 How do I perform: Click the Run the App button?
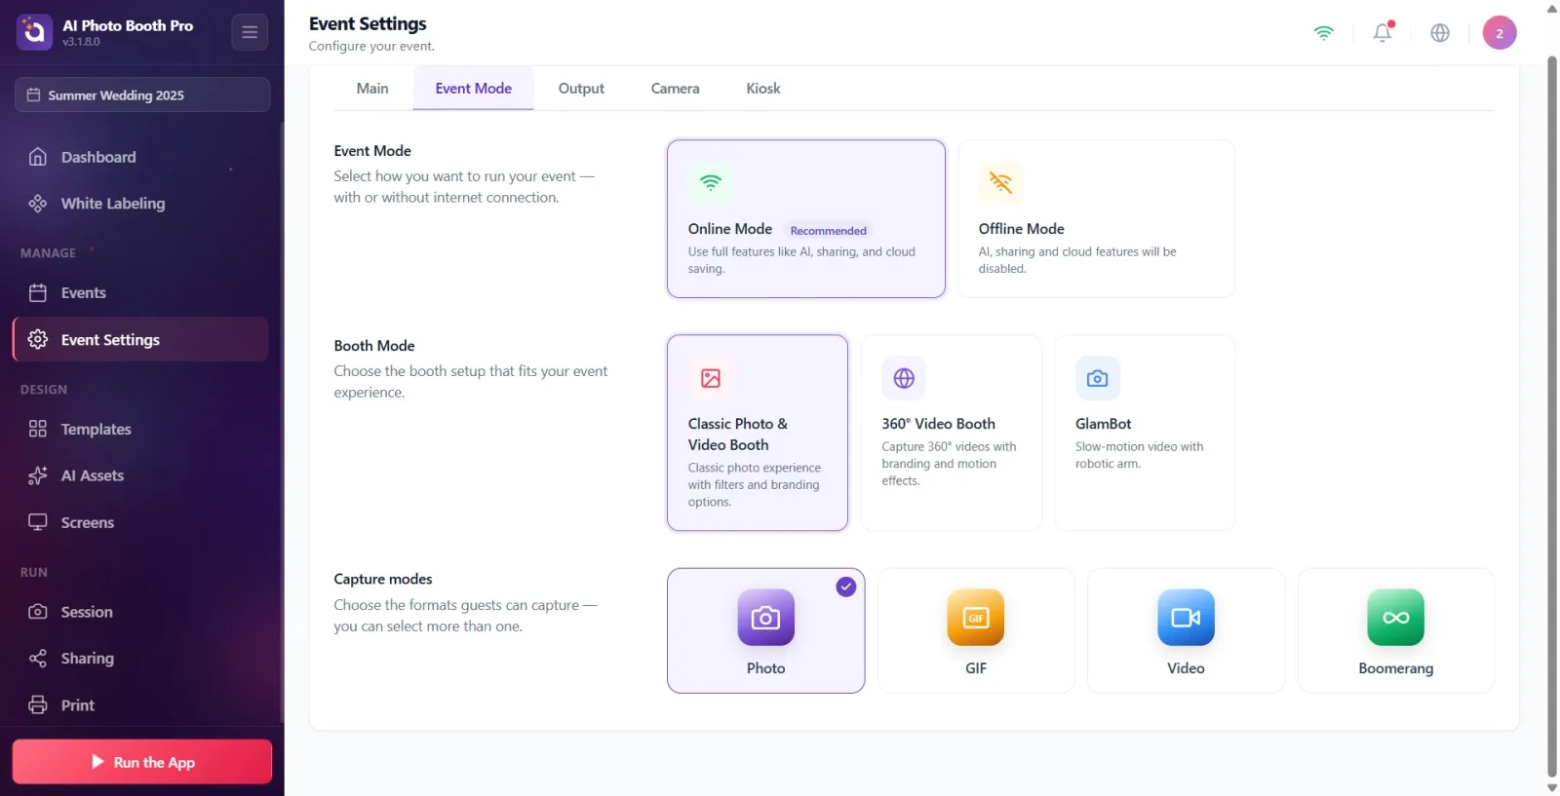[142, 762]
